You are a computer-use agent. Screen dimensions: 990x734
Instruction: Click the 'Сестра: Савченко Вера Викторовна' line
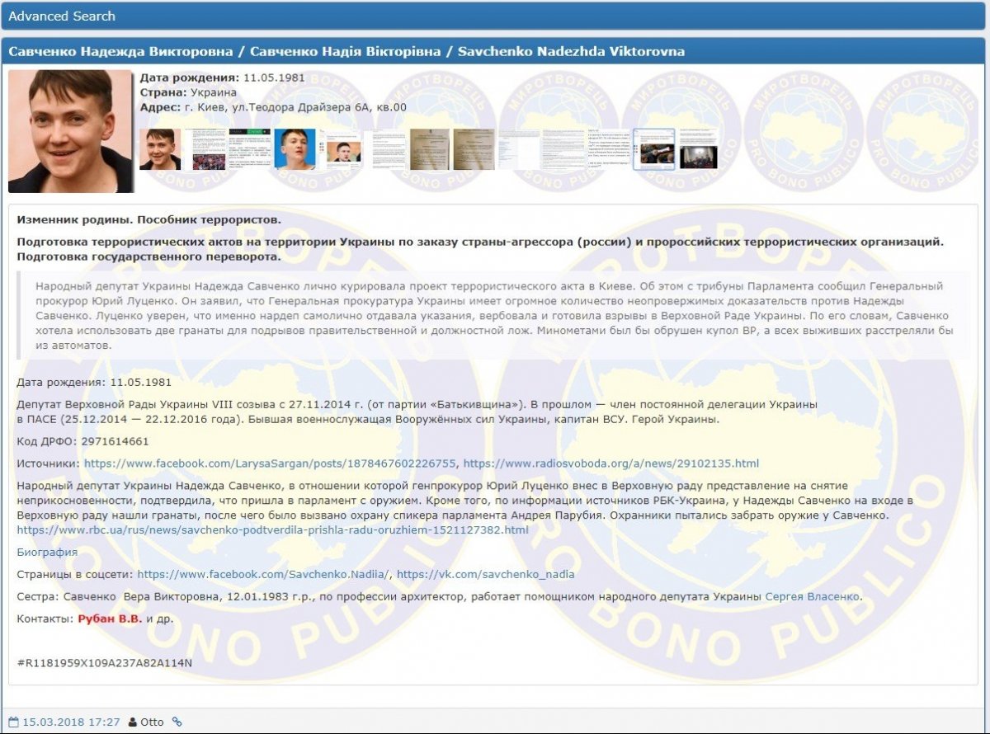click(x=439, y=596)
